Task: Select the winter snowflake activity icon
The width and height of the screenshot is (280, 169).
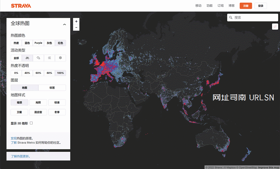Action: [60, 58]
